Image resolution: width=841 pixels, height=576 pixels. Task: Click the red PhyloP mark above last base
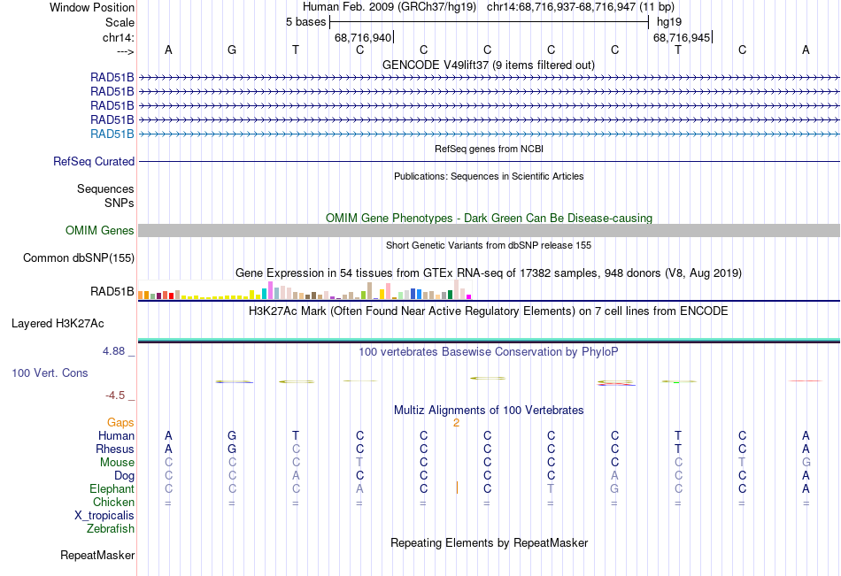(x=806, y=380)
